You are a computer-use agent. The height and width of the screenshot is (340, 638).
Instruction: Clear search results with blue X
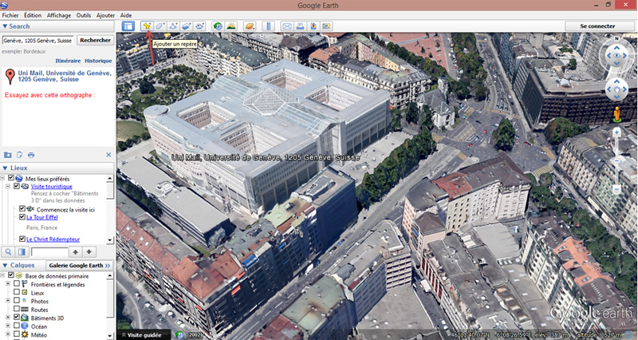(x=108, y=155)
